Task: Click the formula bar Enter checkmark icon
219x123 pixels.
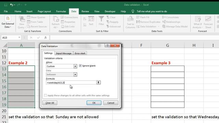Action: coord(38,38)
